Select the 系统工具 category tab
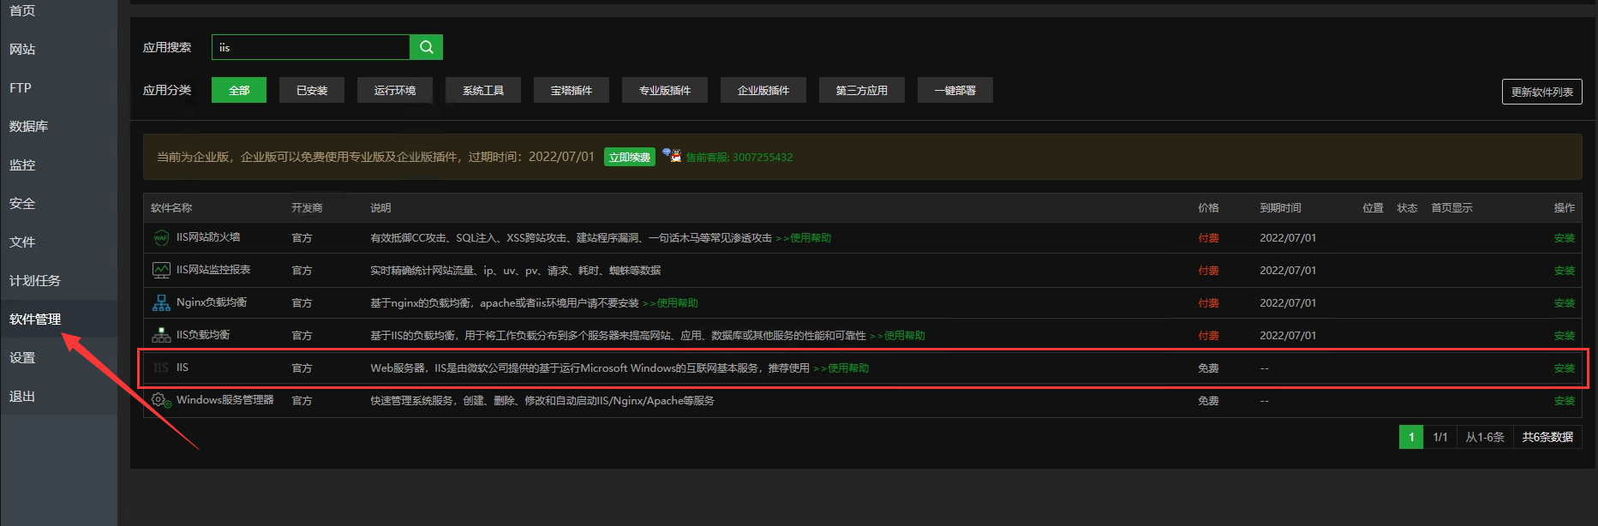The width and height of the screenshot is (1598, 526). (483, 90)
